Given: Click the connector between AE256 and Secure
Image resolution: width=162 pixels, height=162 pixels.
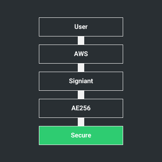Looking at the screenshot, I should click(x=81, y=122).
